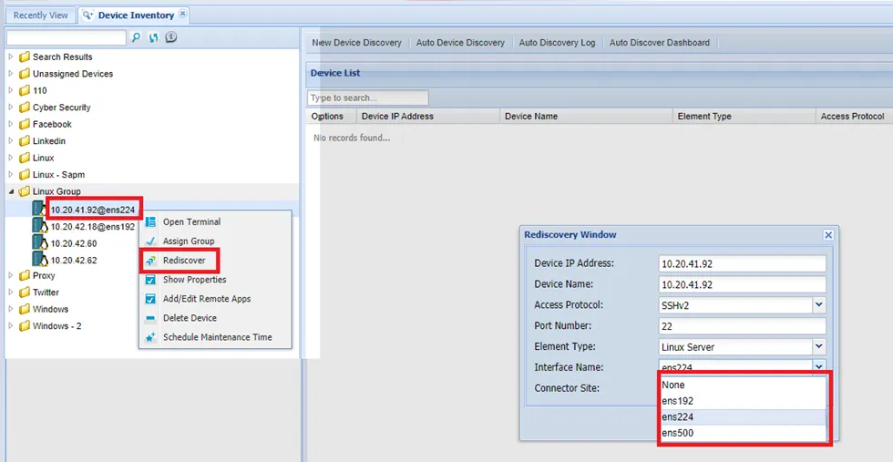Click the Device Name column header

click(x=586, y=117)
